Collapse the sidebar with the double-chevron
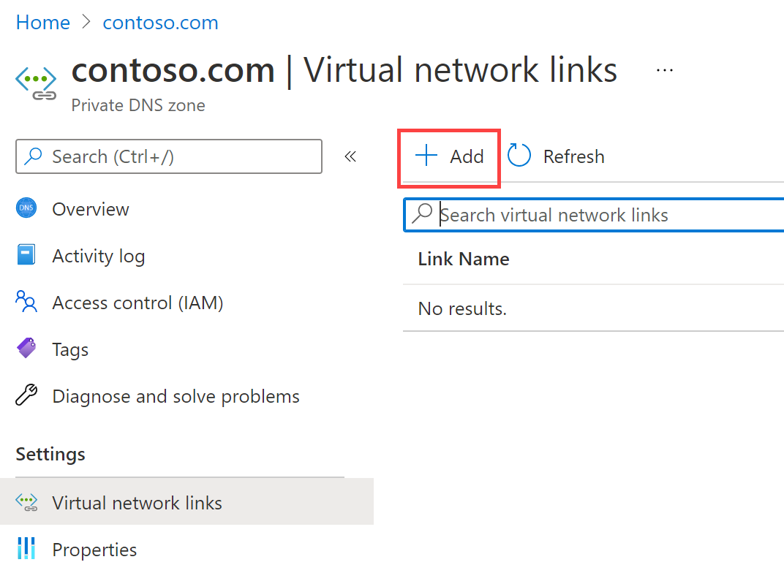 (350, 156)
